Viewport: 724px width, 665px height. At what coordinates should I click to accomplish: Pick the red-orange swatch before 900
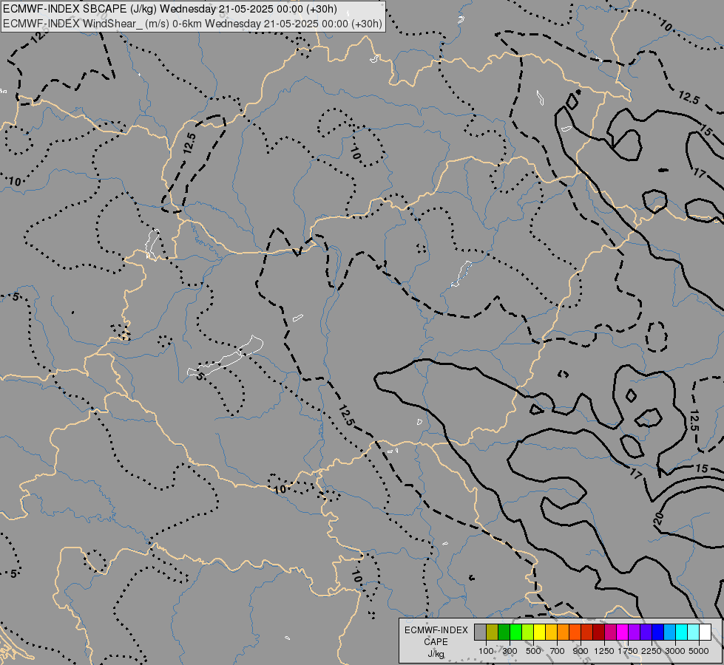(575, 632)
